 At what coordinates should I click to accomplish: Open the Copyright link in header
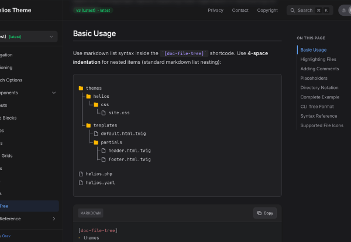pos(267,11)
